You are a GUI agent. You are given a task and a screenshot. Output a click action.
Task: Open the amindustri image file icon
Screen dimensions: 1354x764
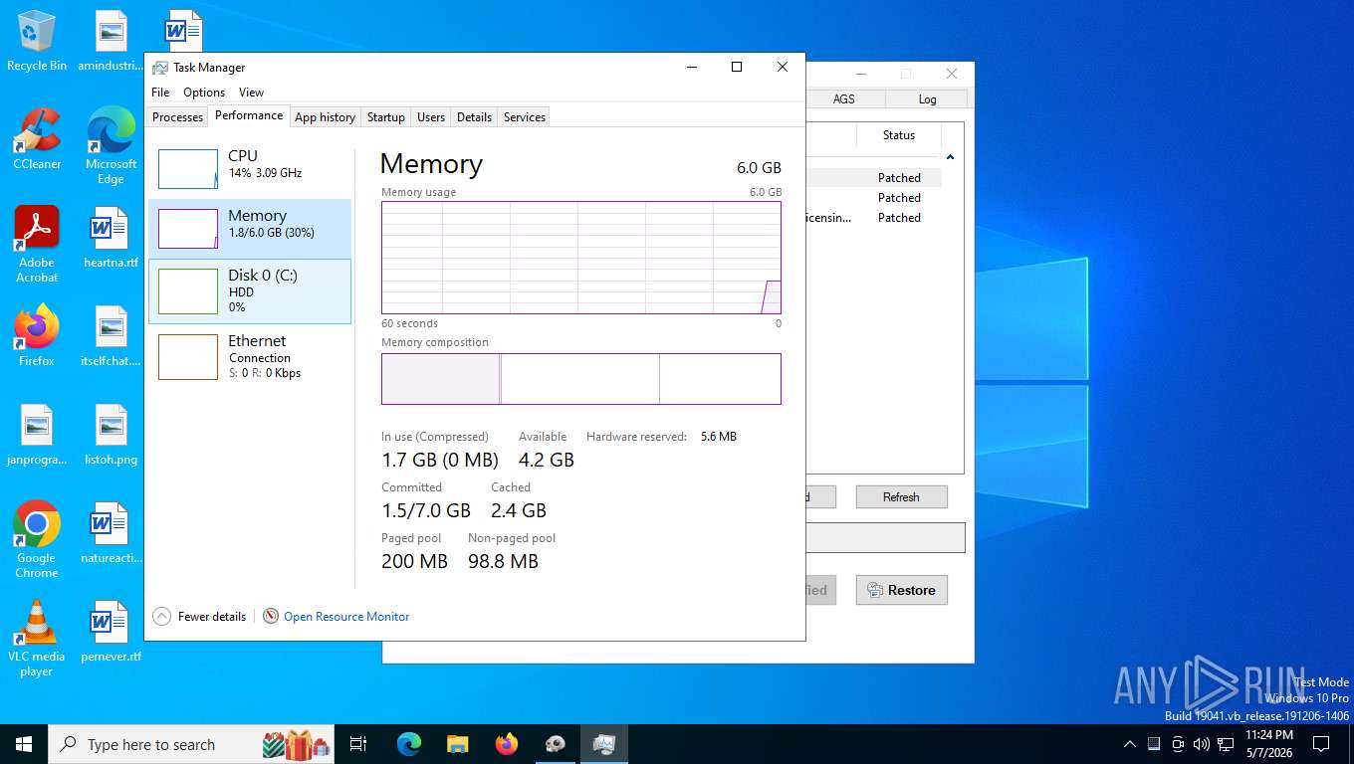pyautogui.click(x=112, y=41)
